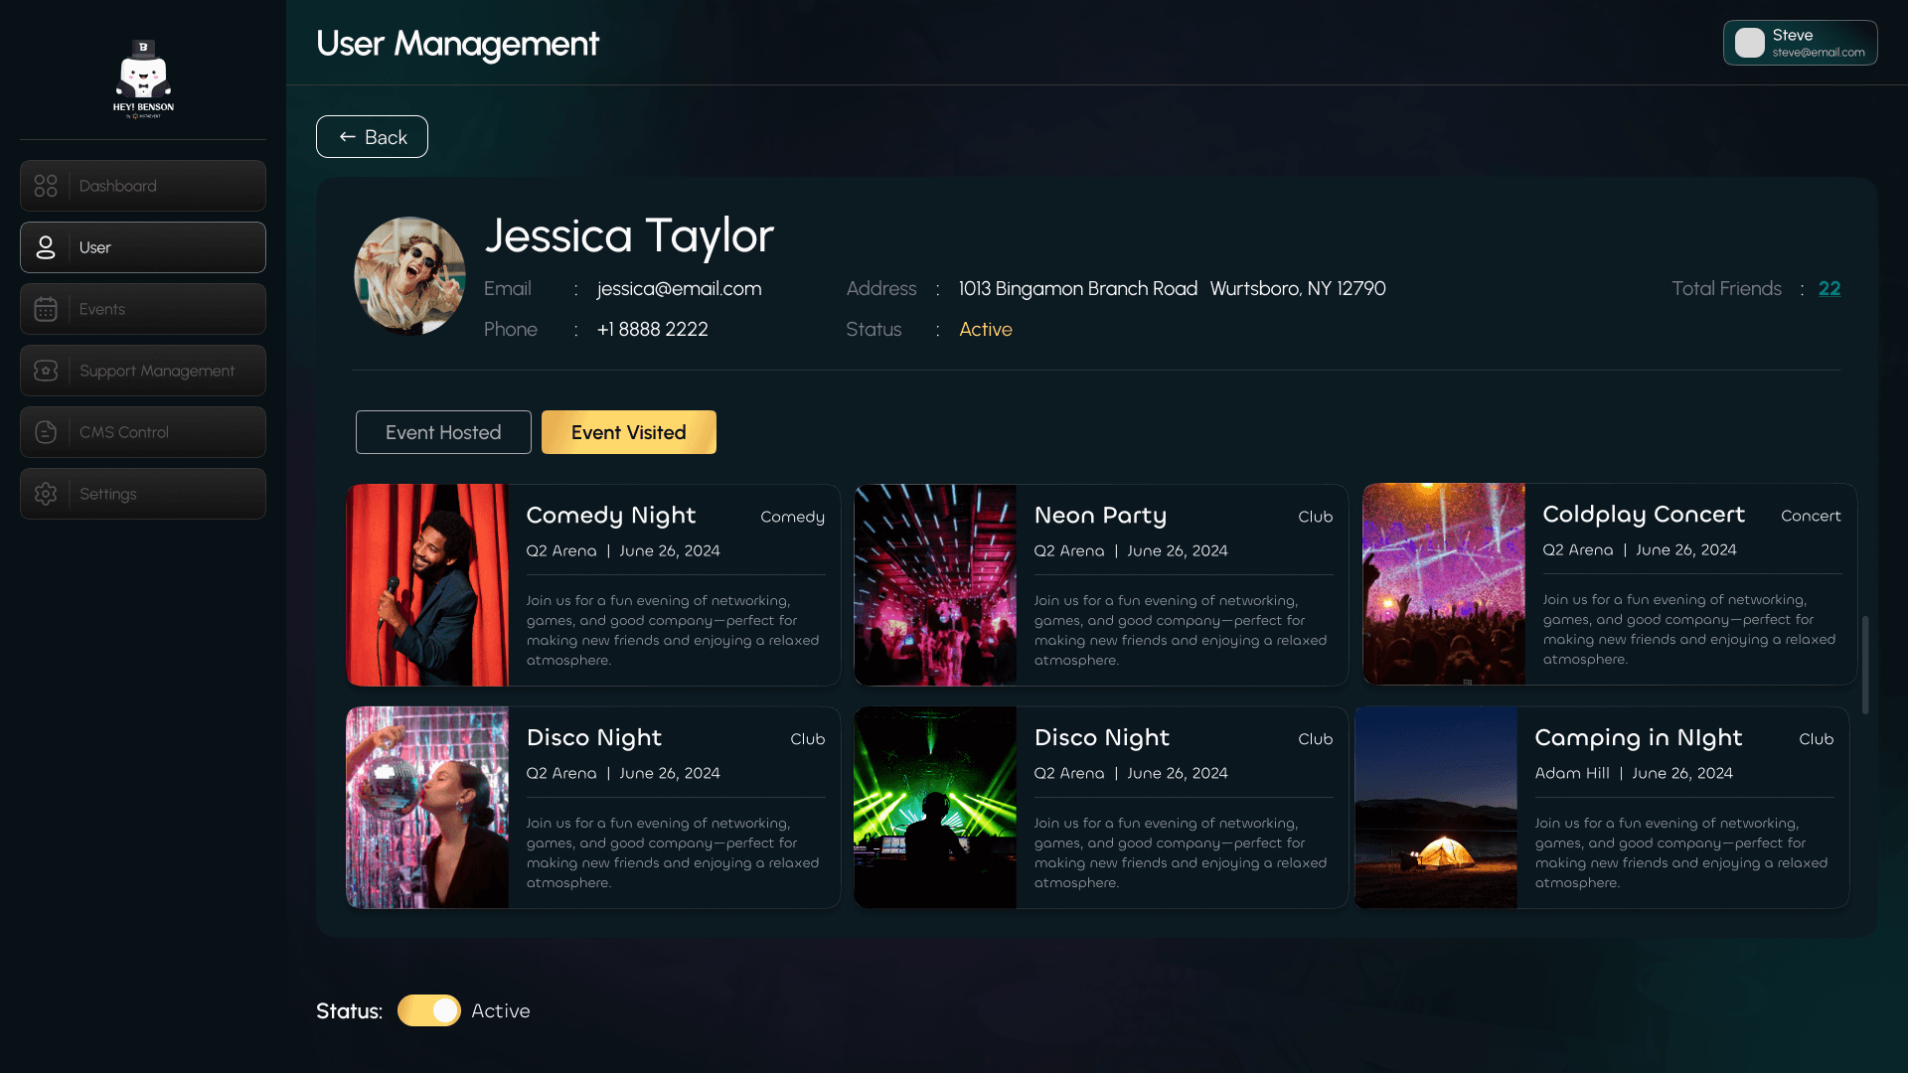Image resolution: width=1908 pixels, height=1073 pixels.
Task: Open the Coldplay Concert event card
Action: (x=1604, y=584)
